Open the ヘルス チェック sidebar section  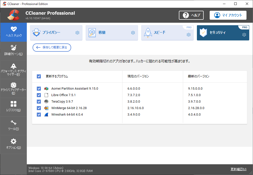pos(14,32)
